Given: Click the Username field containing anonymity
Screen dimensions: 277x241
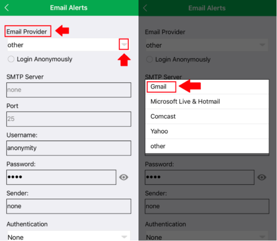Looking at the screenshot, I should [68, 148].
